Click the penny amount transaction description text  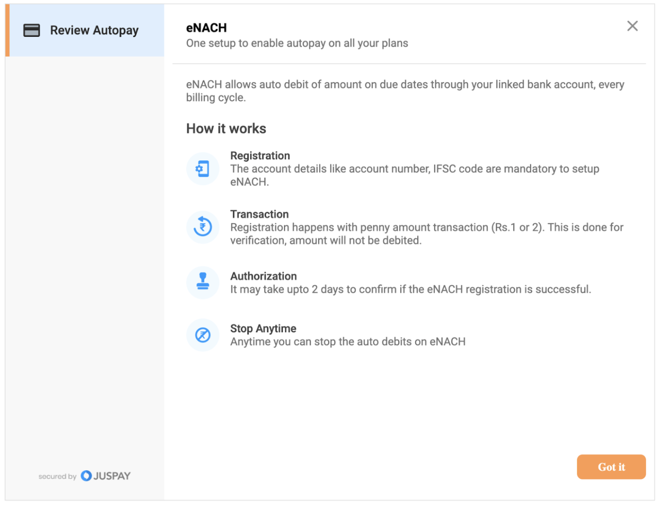[x=426, y=234]
